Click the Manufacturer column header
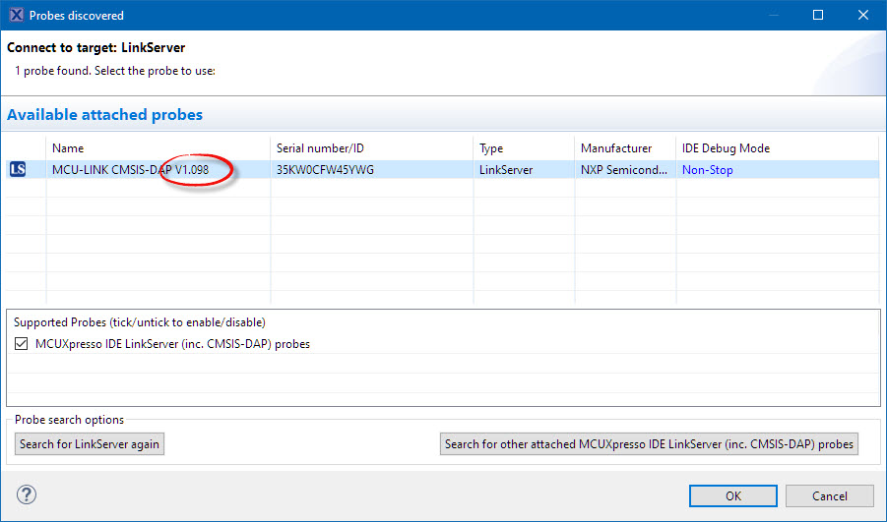The height and width of the screenshot is (522, 887). (x=616, y=148)
